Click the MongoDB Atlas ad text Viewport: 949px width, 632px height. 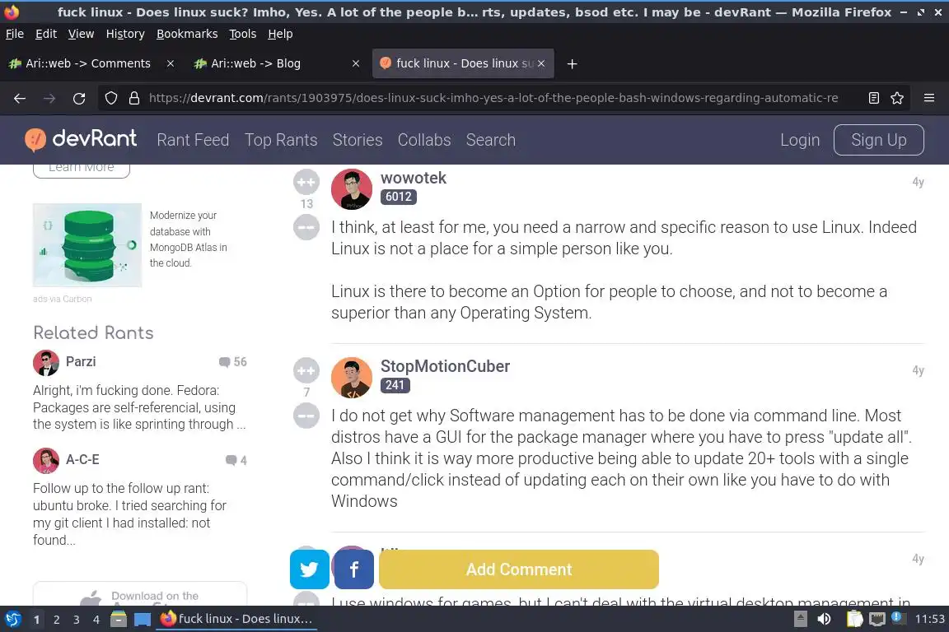[x=188, y=239]
